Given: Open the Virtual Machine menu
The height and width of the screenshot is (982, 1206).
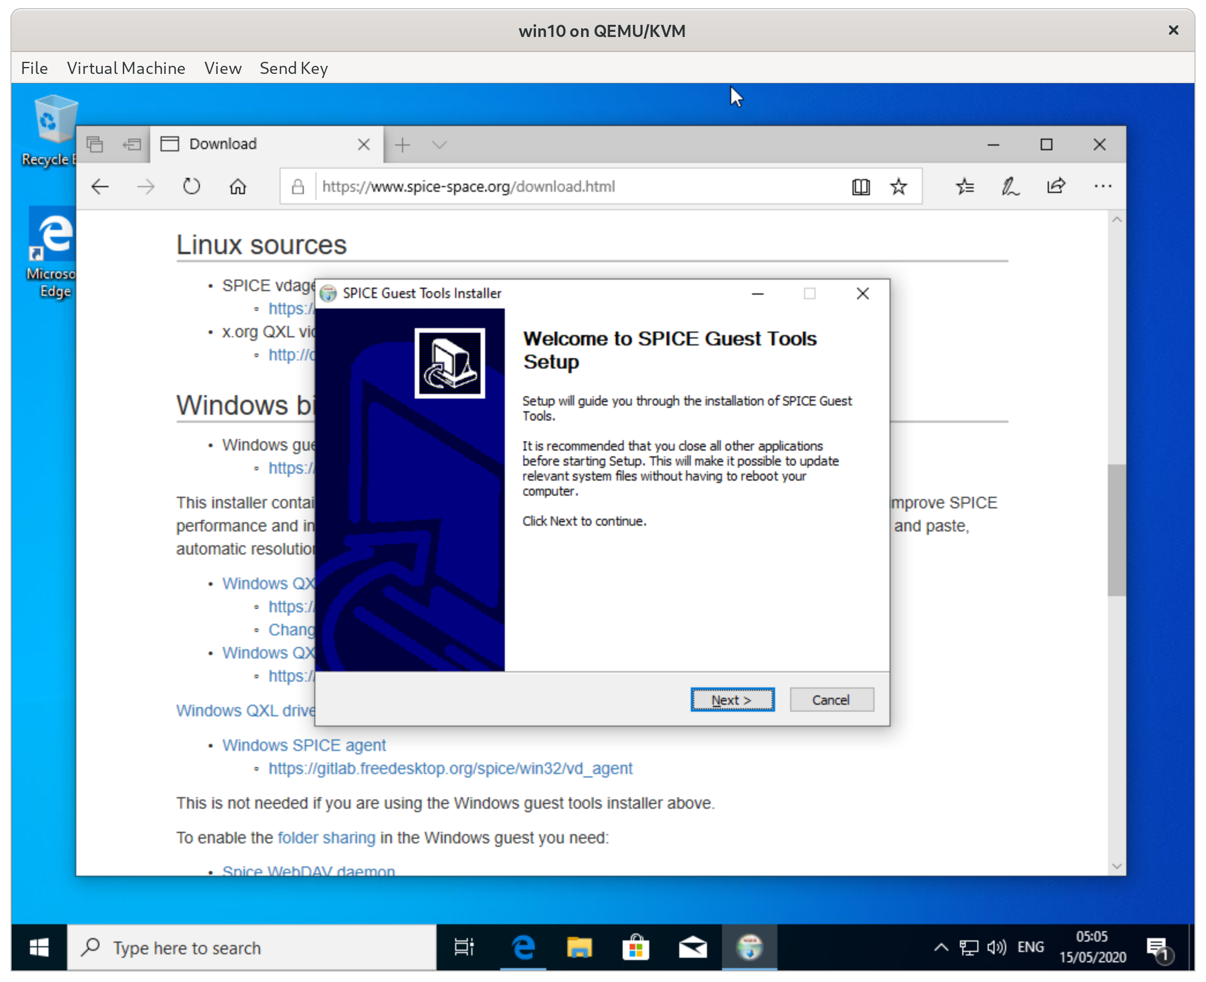Looking at the screenshot, I should coord(126,68).
